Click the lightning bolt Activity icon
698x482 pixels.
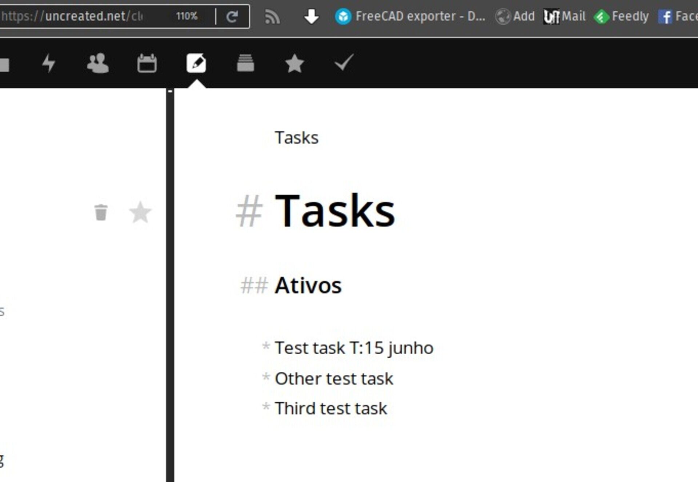(x=48, y=63)
